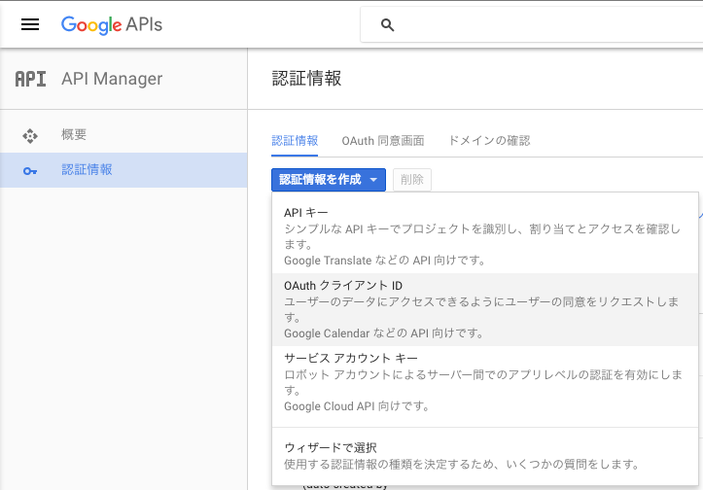Screen dimensions: 703x490
Task: Open 概要 in sidebar
Action: coord(123,135)
